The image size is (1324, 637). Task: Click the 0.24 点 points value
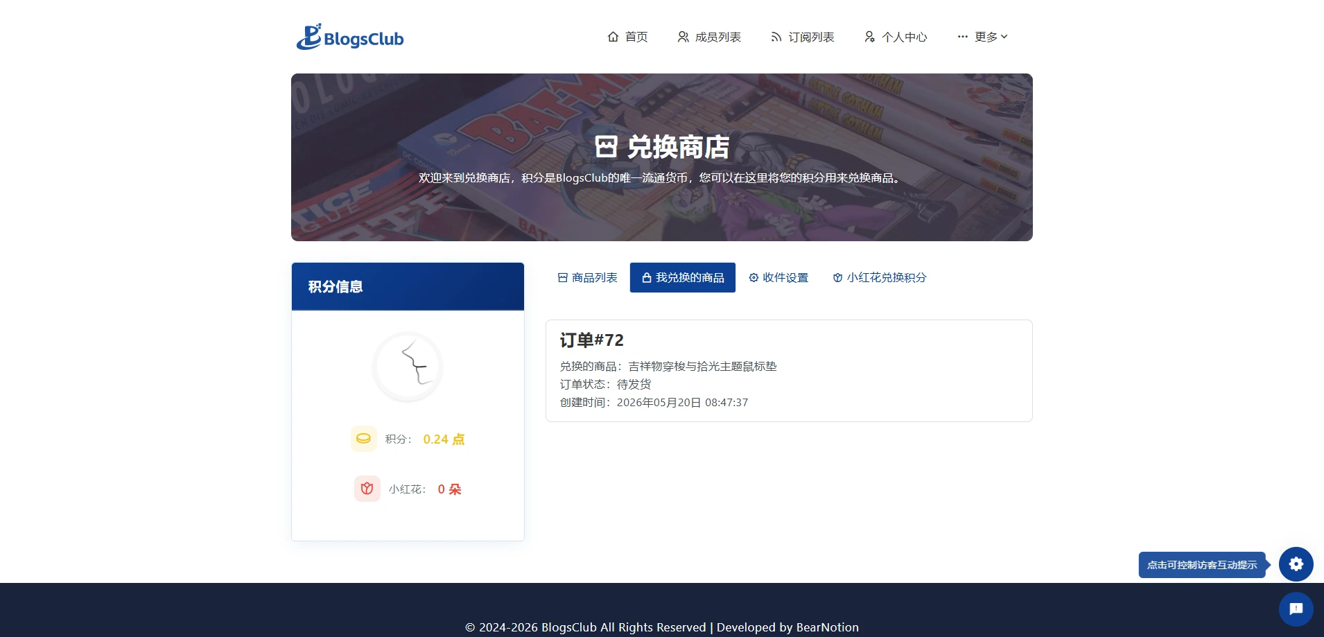pyautogui.click(x=444, y=439)
